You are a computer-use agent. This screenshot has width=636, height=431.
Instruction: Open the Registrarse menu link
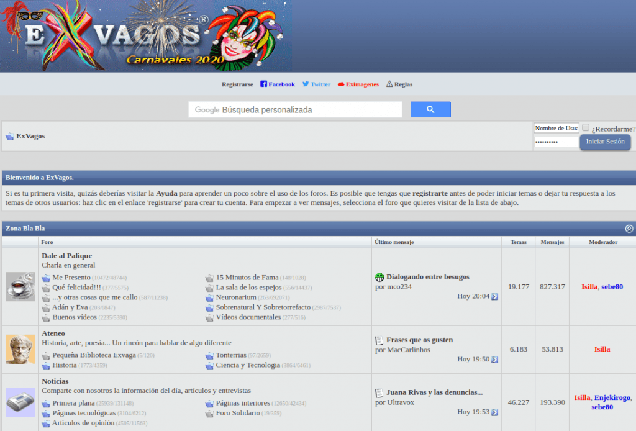pyautogui.click(x=237, y=84)
